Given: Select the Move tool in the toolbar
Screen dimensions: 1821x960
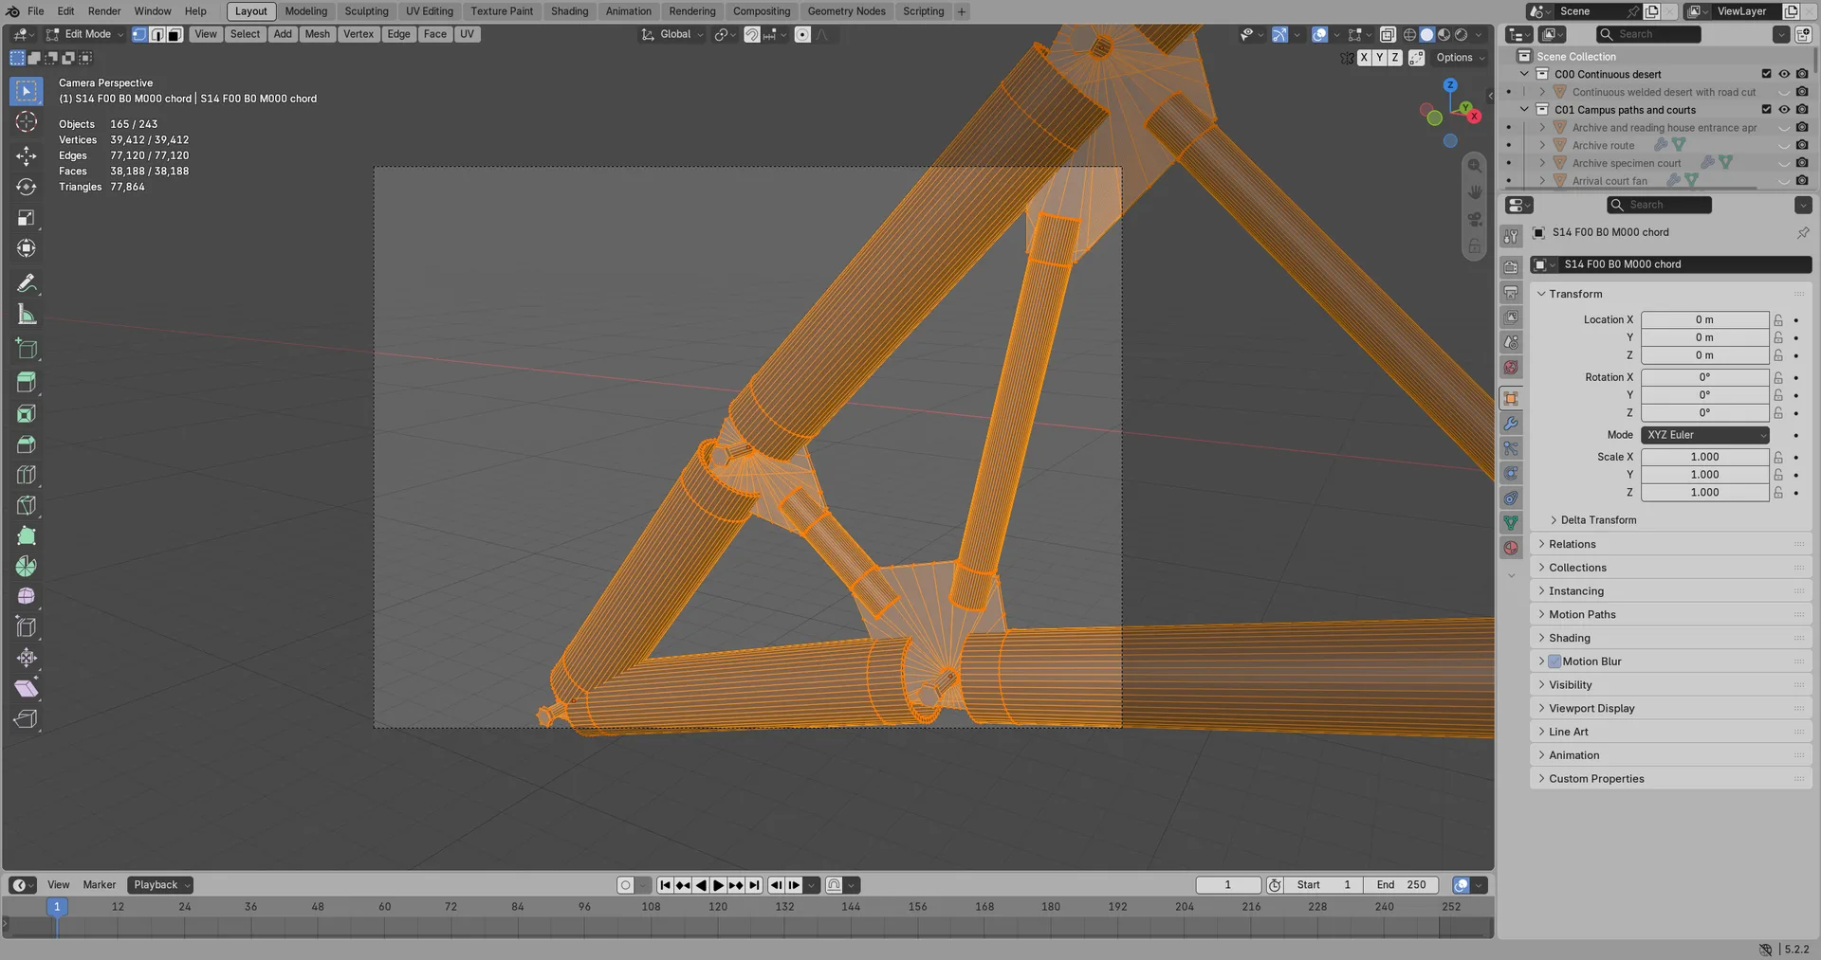Looking at the screenshot, I should (27, 155).
